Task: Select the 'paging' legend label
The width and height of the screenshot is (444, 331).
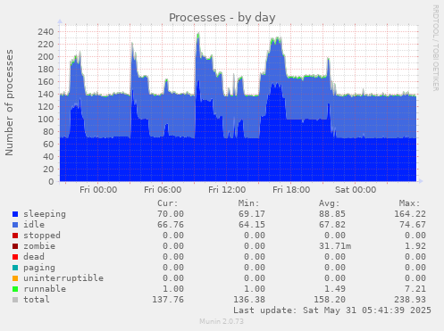Action: [x=39, y=268]
